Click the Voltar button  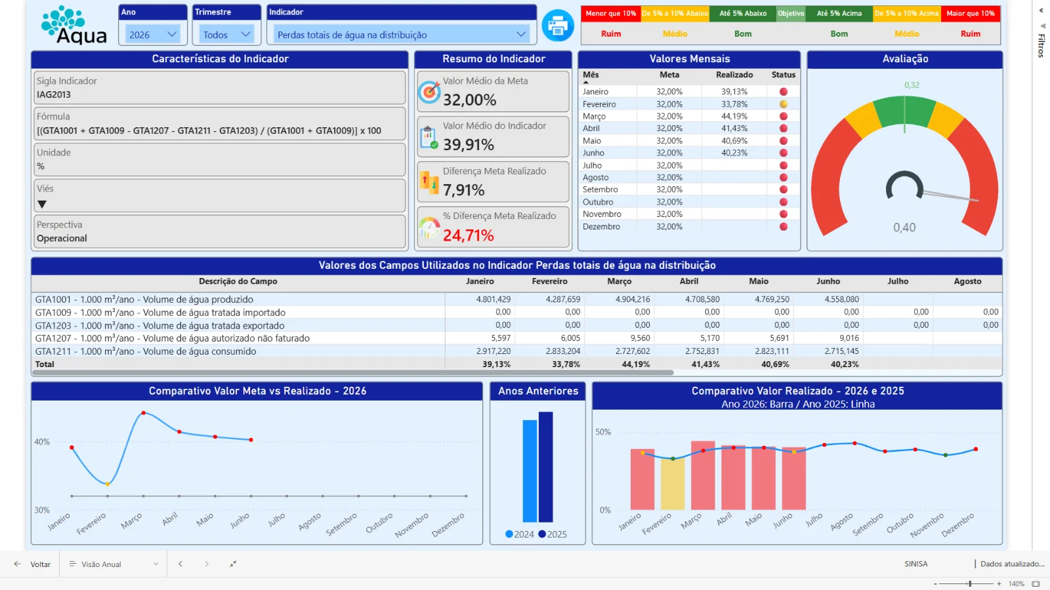point(33,564)
